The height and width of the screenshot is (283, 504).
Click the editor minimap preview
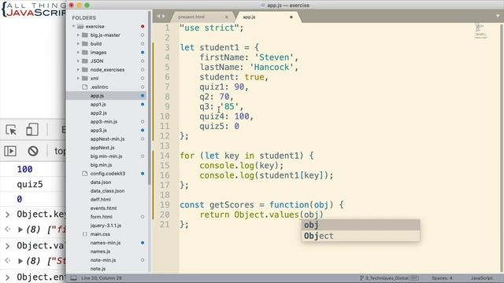pos(481,31)
